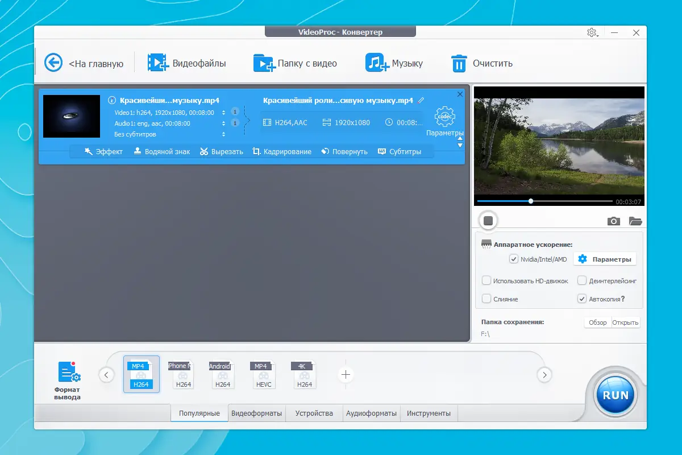Add files with the Видеофайлы icon

pos(158,63)
